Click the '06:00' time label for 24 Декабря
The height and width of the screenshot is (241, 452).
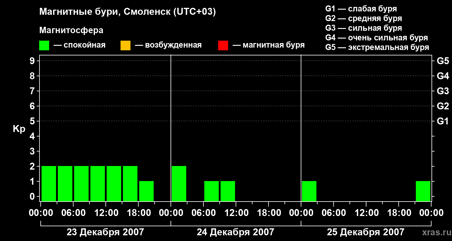tap(203, 213)
